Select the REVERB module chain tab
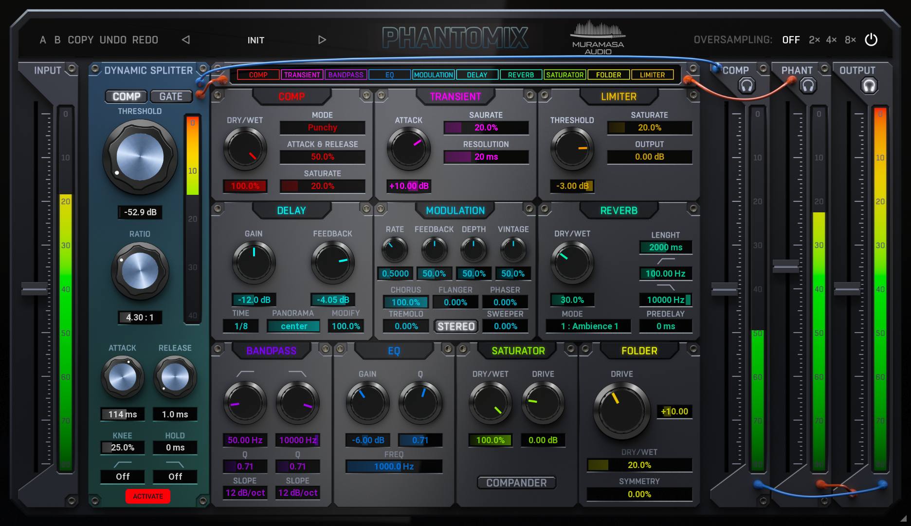 521,75
